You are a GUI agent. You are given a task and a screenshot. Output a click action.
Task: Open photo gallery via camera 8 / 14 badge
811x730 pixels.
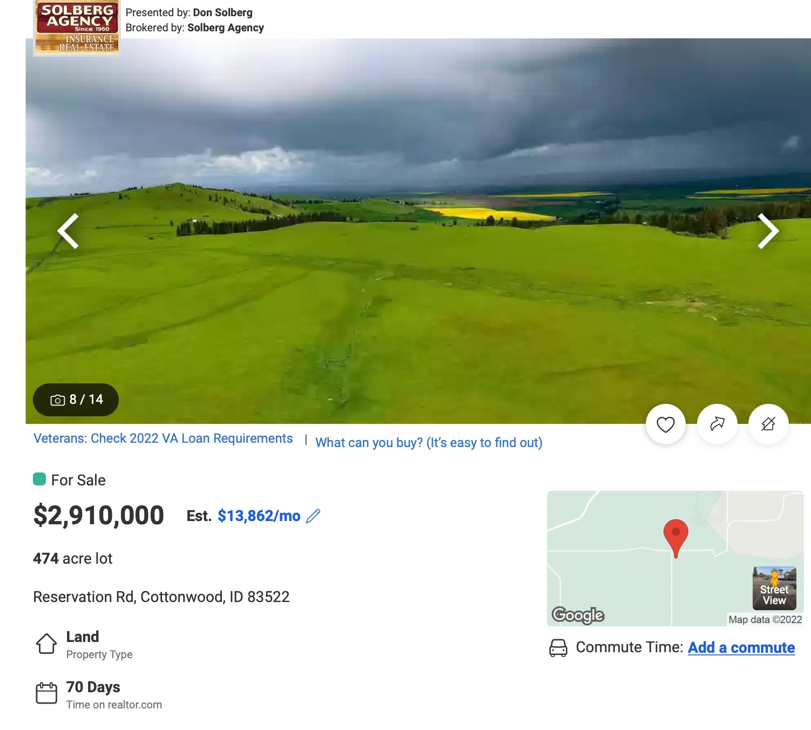pos(76,400)
